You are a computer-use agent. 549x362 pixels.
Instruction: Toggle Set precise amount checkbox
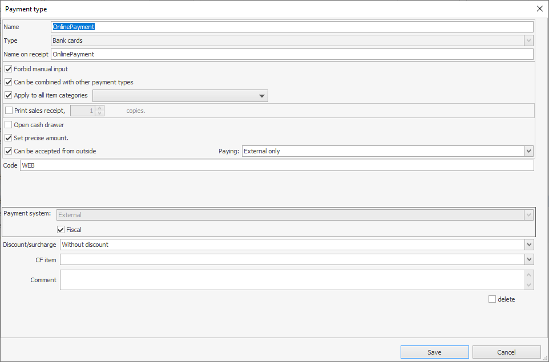click(8, 138)
